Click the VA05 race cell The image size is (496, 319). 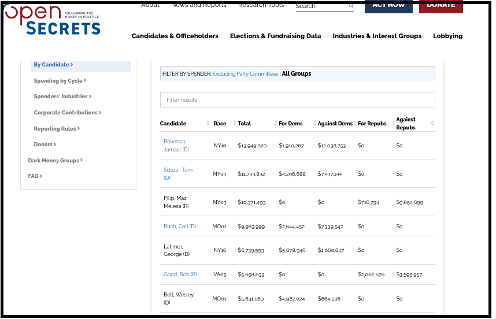pyautogui.click(x=220, y=275)
